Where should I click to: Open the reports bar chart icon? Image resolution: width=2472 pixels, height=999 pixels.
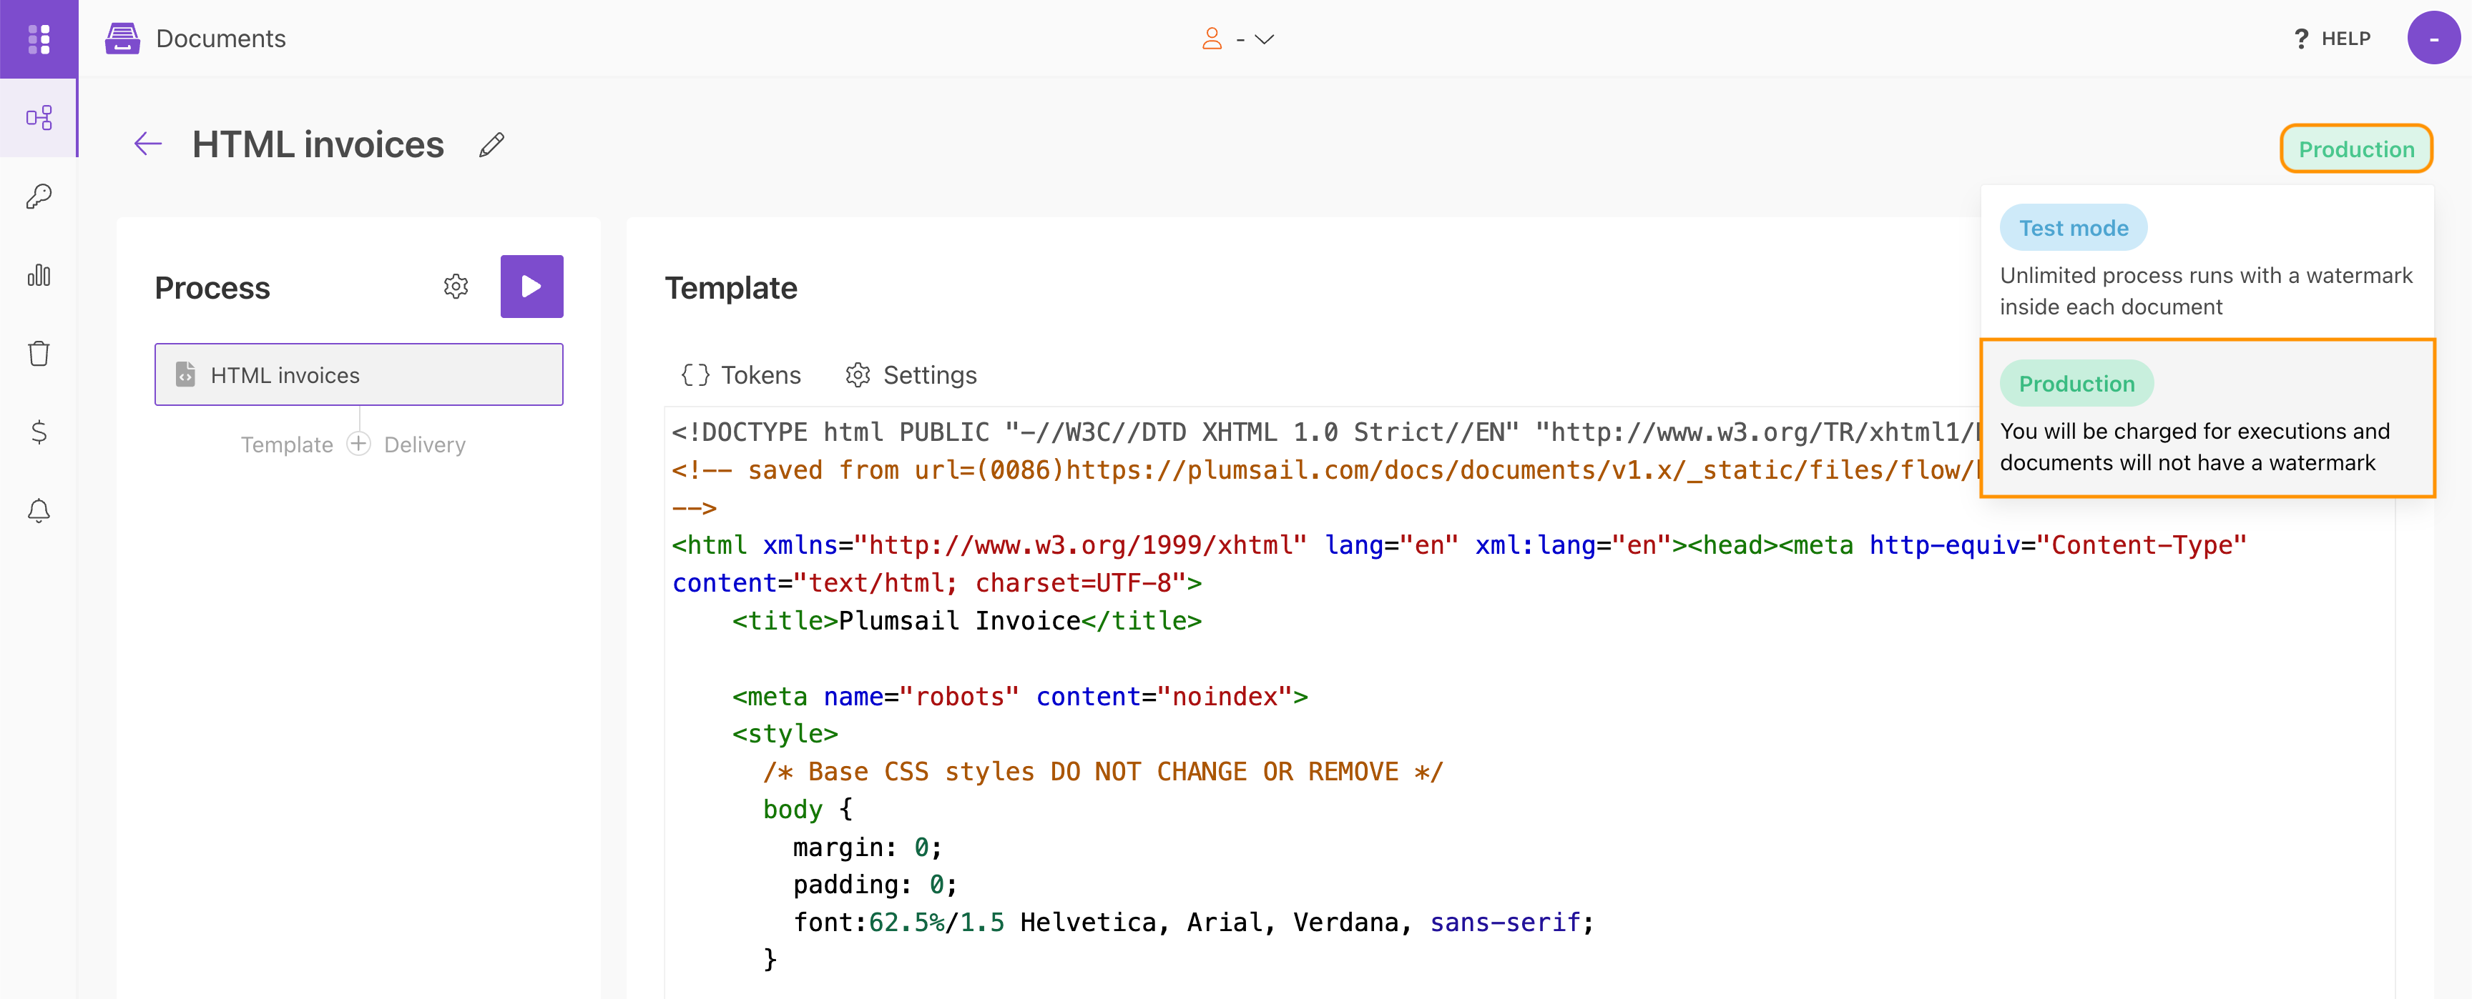pyautogui.click(x=39, y=275)
